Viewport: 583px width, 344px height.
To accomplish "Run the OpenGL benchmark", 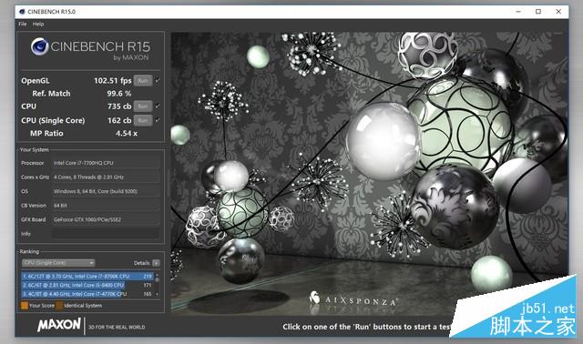I will click(143, 81).
